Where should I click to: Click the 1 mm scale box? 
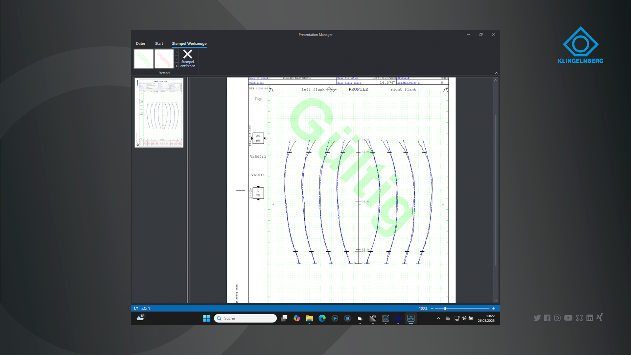coord(258,193)
